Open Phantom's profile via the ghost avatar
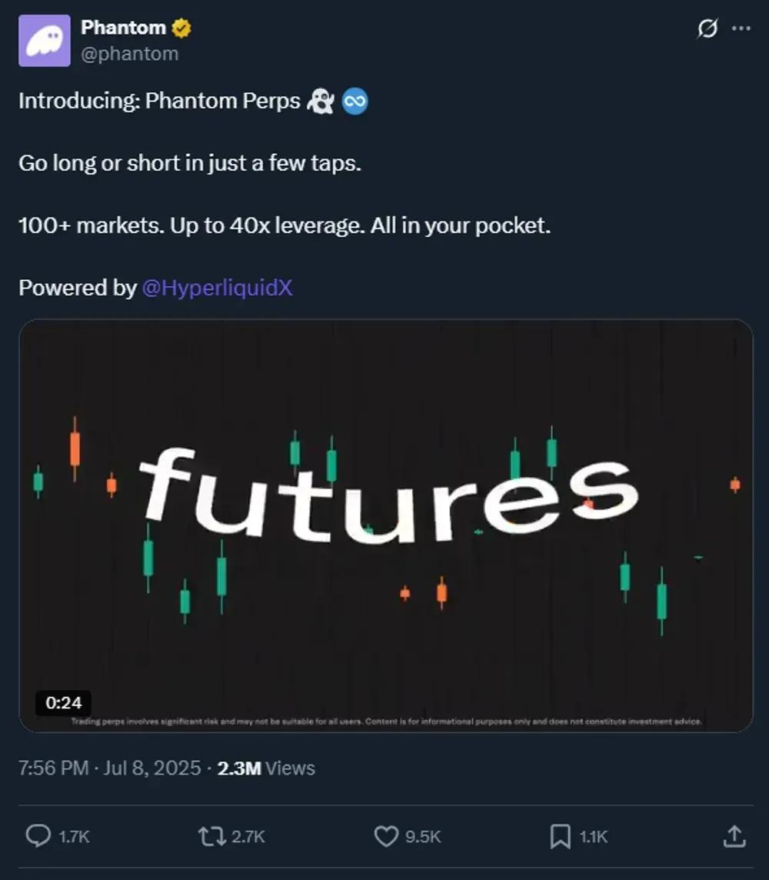769x880 pixels. click(x=44, y=40)
